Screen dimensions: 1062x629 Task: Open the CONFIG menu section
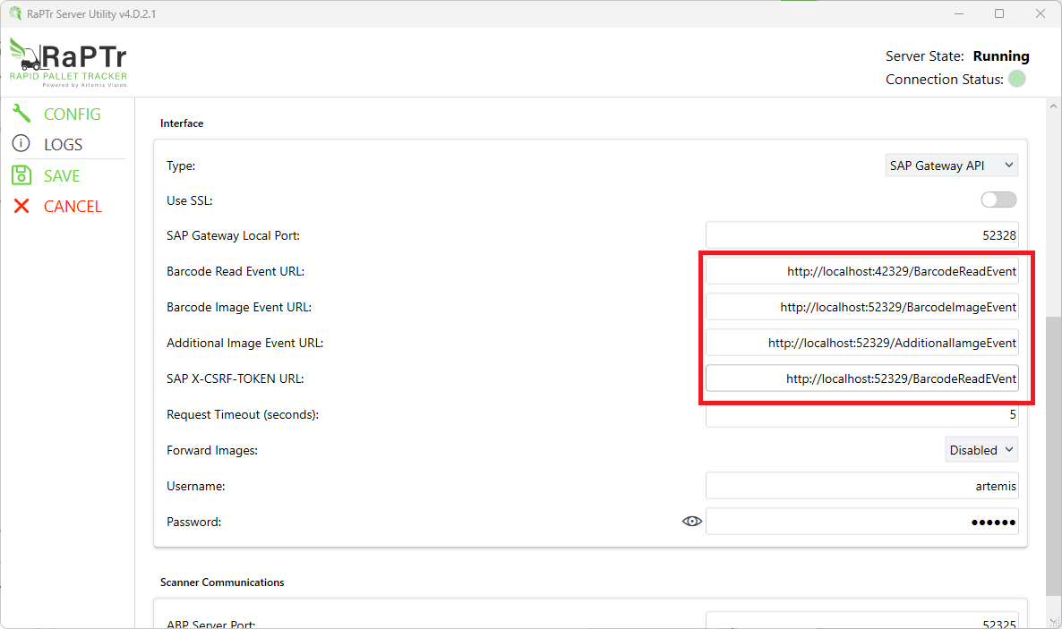72,115
